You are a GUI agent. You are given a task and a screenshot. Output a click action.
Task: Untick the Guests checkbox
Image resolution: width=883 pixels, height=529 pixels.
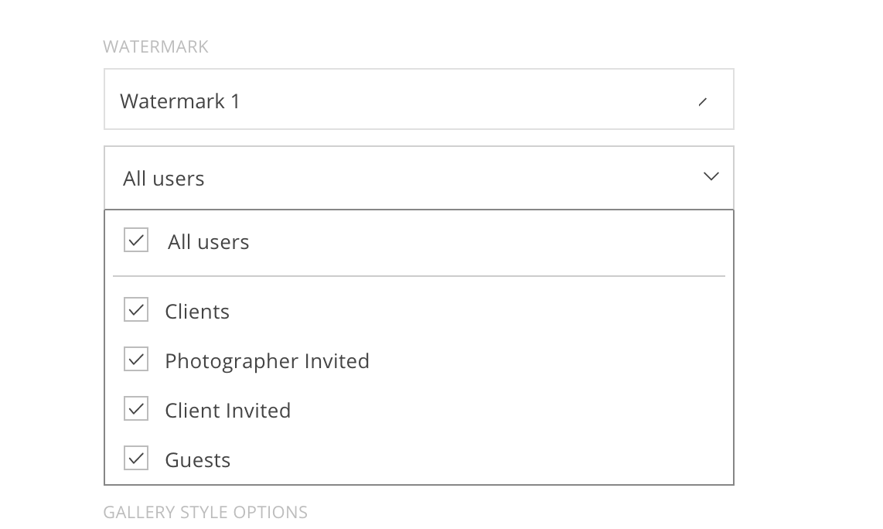[136, 459]
